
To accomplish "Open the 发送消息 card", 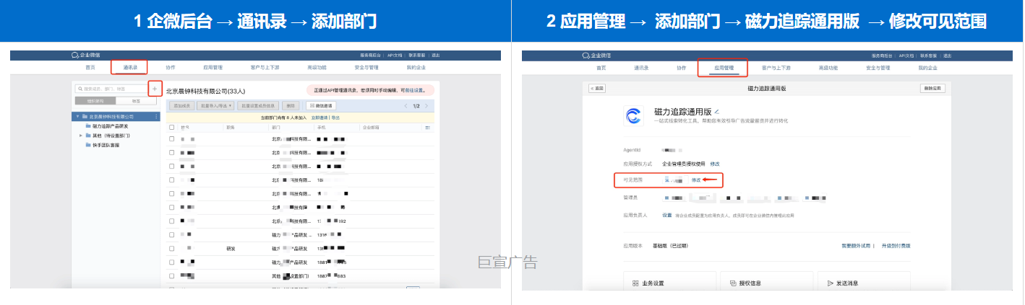I will 864,282.
